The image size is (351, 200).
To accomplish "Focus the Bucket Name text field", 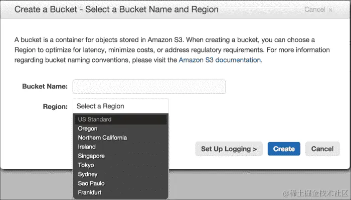I will [149, 86].
